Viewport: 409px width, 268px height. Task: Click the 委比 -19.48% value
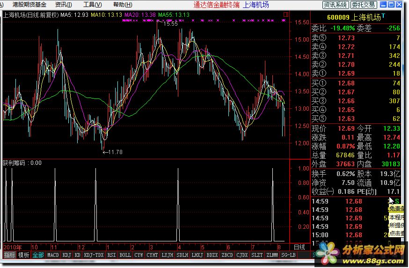[x=343, y=28]
